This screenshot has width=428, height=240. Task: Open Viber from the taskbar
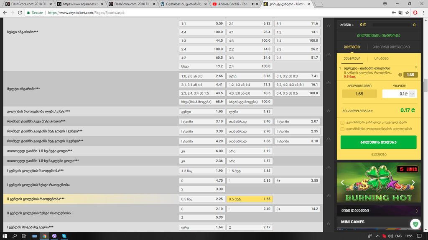click(54, 236)
